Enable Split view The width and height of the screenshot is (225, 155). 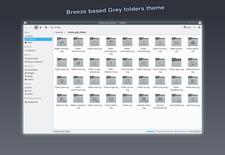click(x=187, y=27)
